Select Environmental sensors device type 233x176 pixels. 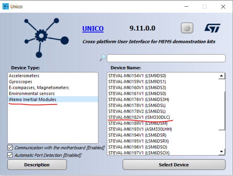pos(53,93)
